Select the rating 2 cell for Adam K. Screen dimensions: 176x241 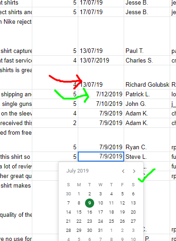click(55, 123)
